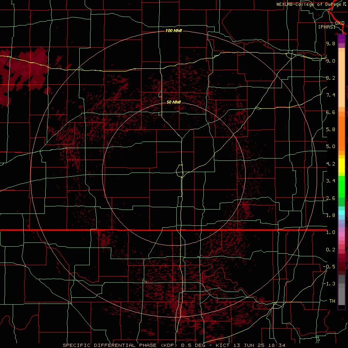Pick the yellow color band near 4.2
The image size is (348, 348).
click(x=341, y=165)
